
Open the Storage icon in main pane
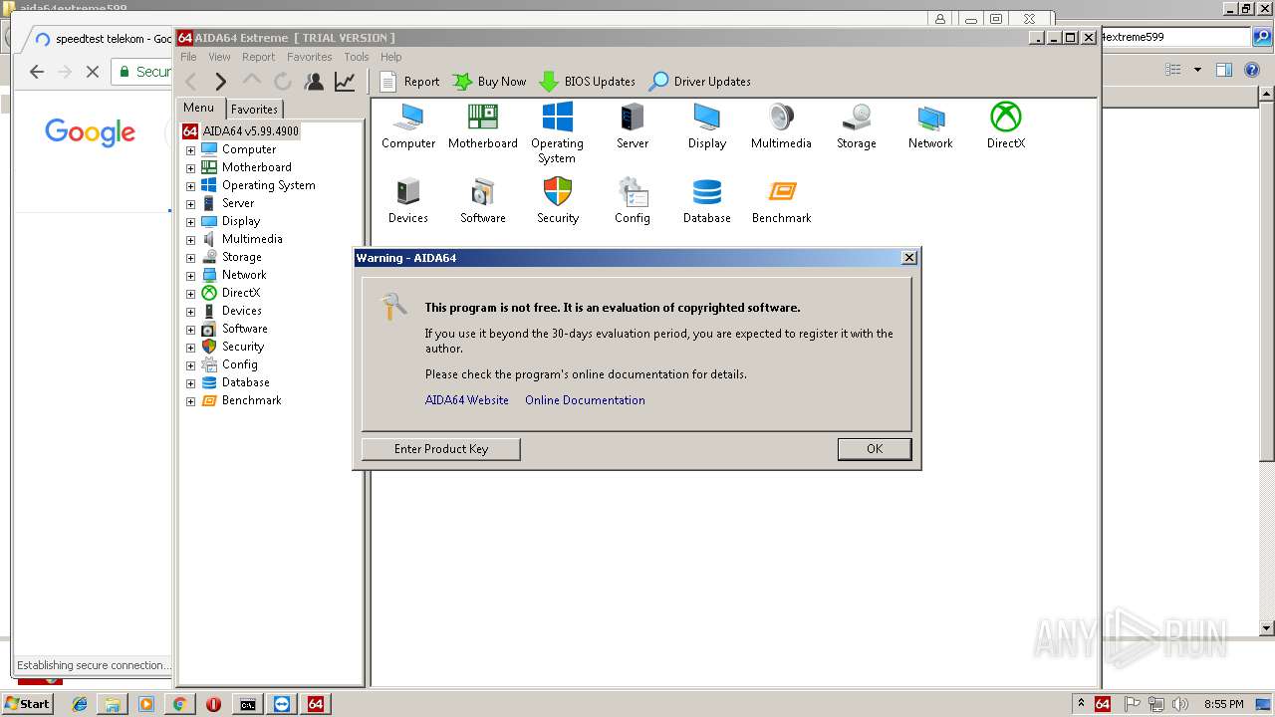click(x=857, y=126)
